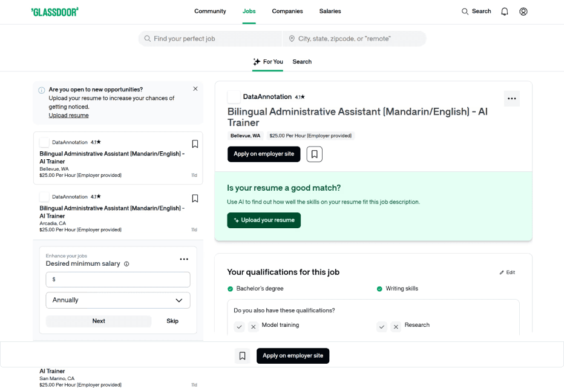
Task: Open the Annually pay period dropdown
Action: (118, 300)
